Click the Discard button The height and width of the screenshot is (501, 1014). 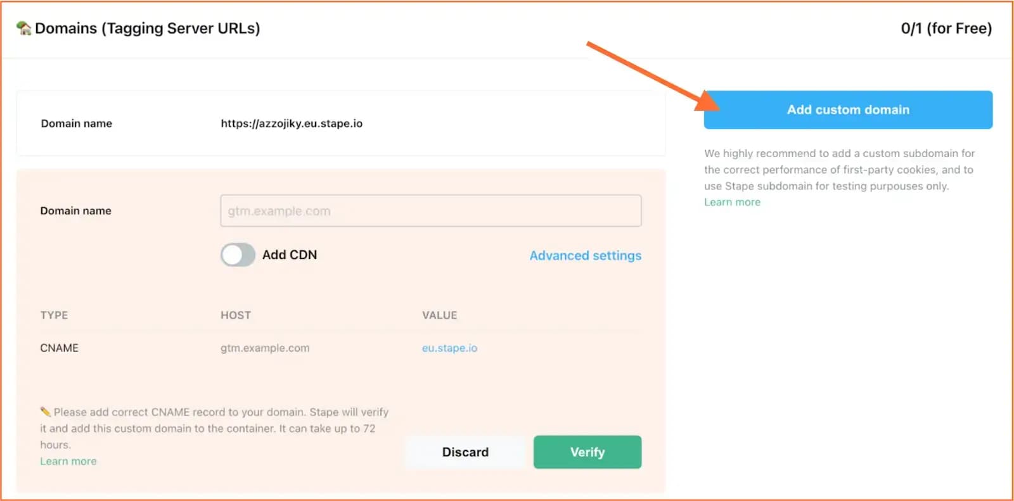pos(465,452)
